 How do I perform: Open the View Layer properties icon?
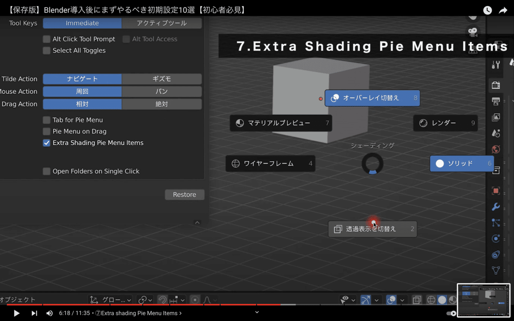pos(496,117)
